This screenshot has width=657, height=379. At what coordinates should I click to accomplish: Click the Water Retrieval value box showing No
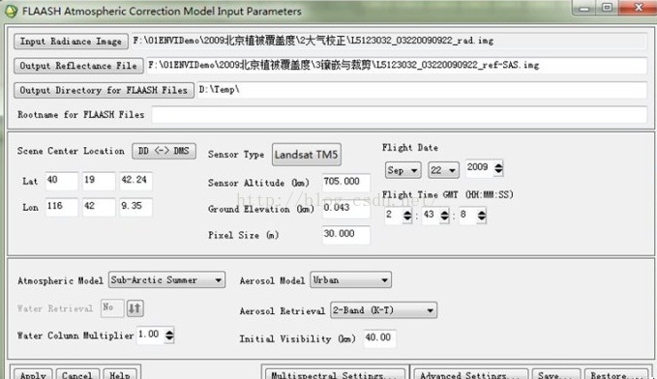[112, 308]
